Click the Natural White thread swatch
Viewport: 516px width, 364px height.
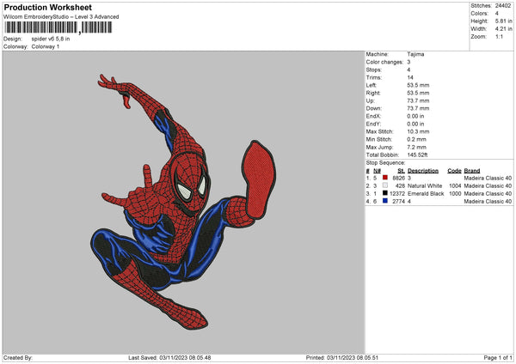point(384,185)
